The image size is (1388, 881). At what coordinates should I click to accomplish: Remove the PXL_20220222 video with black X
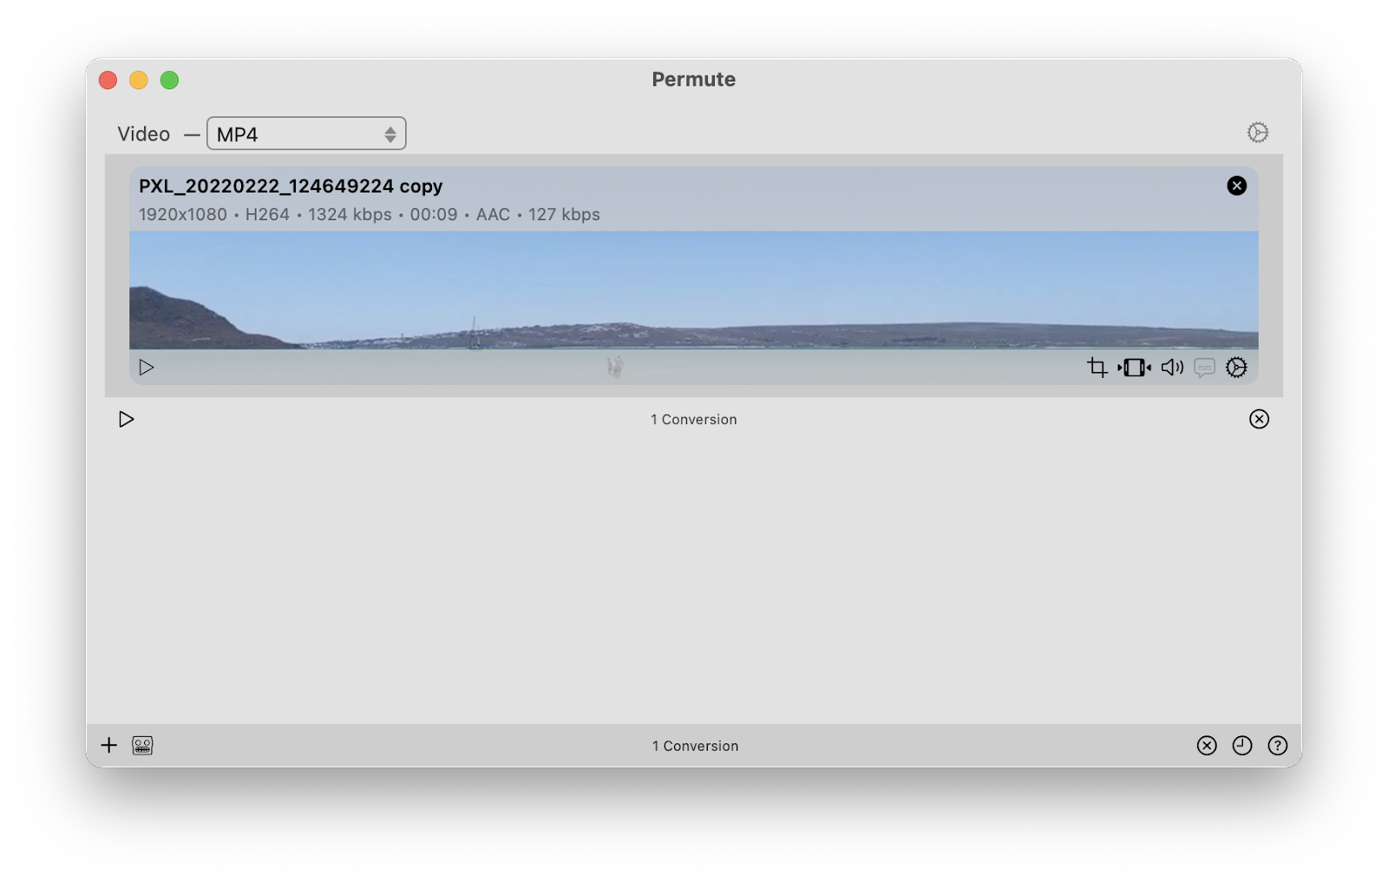point(1236,186)
